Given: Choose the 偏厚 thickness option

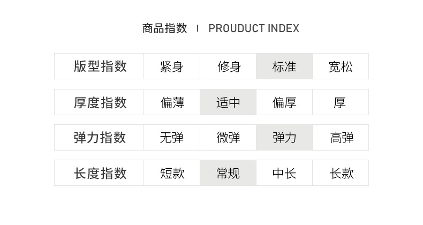Looking at the screenshot, I should click(284, 102).
